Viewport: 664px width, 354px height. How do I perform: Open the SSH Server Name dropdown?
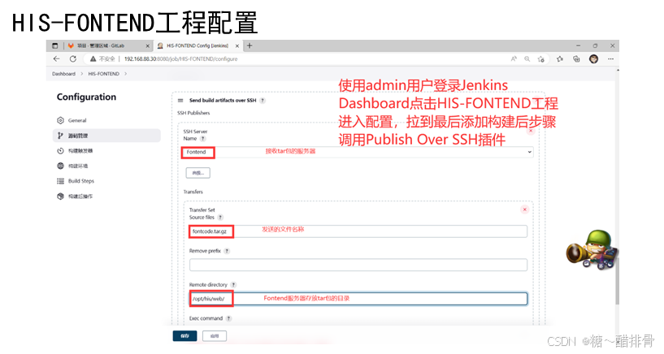pos(357,153)
